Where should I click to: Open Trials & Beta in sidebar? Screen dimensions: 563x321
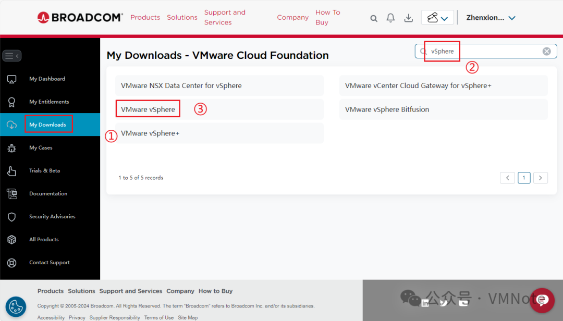pos(44,170)
